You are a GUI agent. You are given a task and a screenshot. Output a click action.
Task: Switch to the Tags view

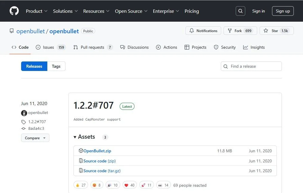click(56, 66)
